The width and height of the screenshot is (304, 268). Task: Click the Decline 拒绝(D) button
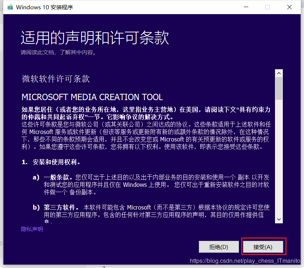click(219, 247)
